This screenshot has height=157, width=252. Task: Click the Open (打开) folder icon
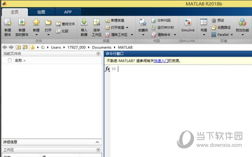click(x=48, y=23)
